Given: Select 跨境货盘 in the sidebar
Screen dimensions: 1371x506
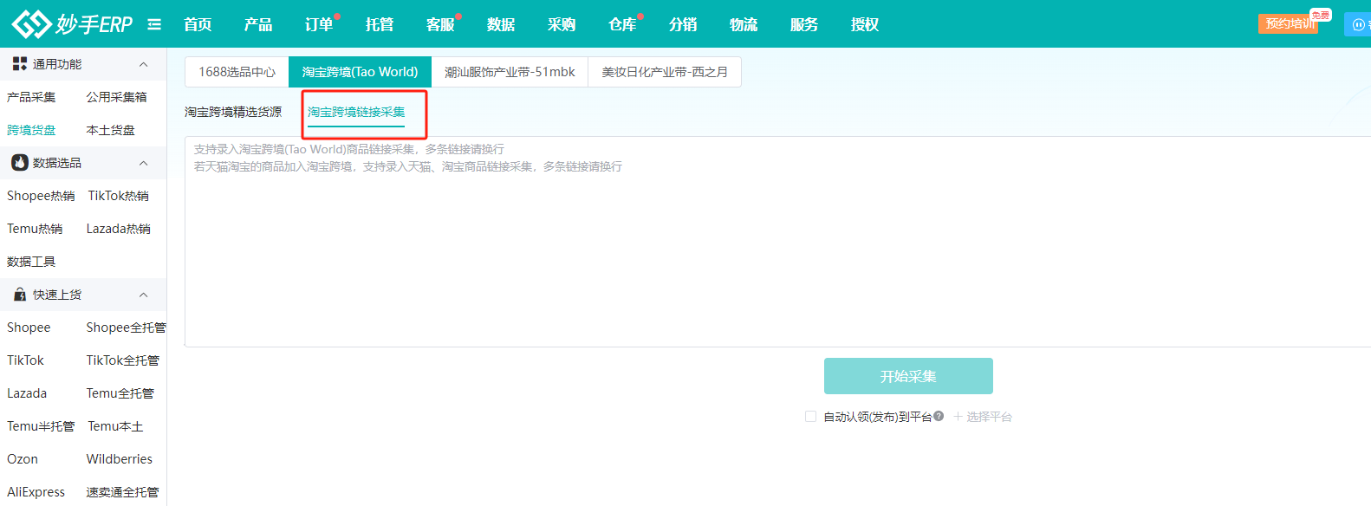Looking at the screenshot, I should point(31,130).
